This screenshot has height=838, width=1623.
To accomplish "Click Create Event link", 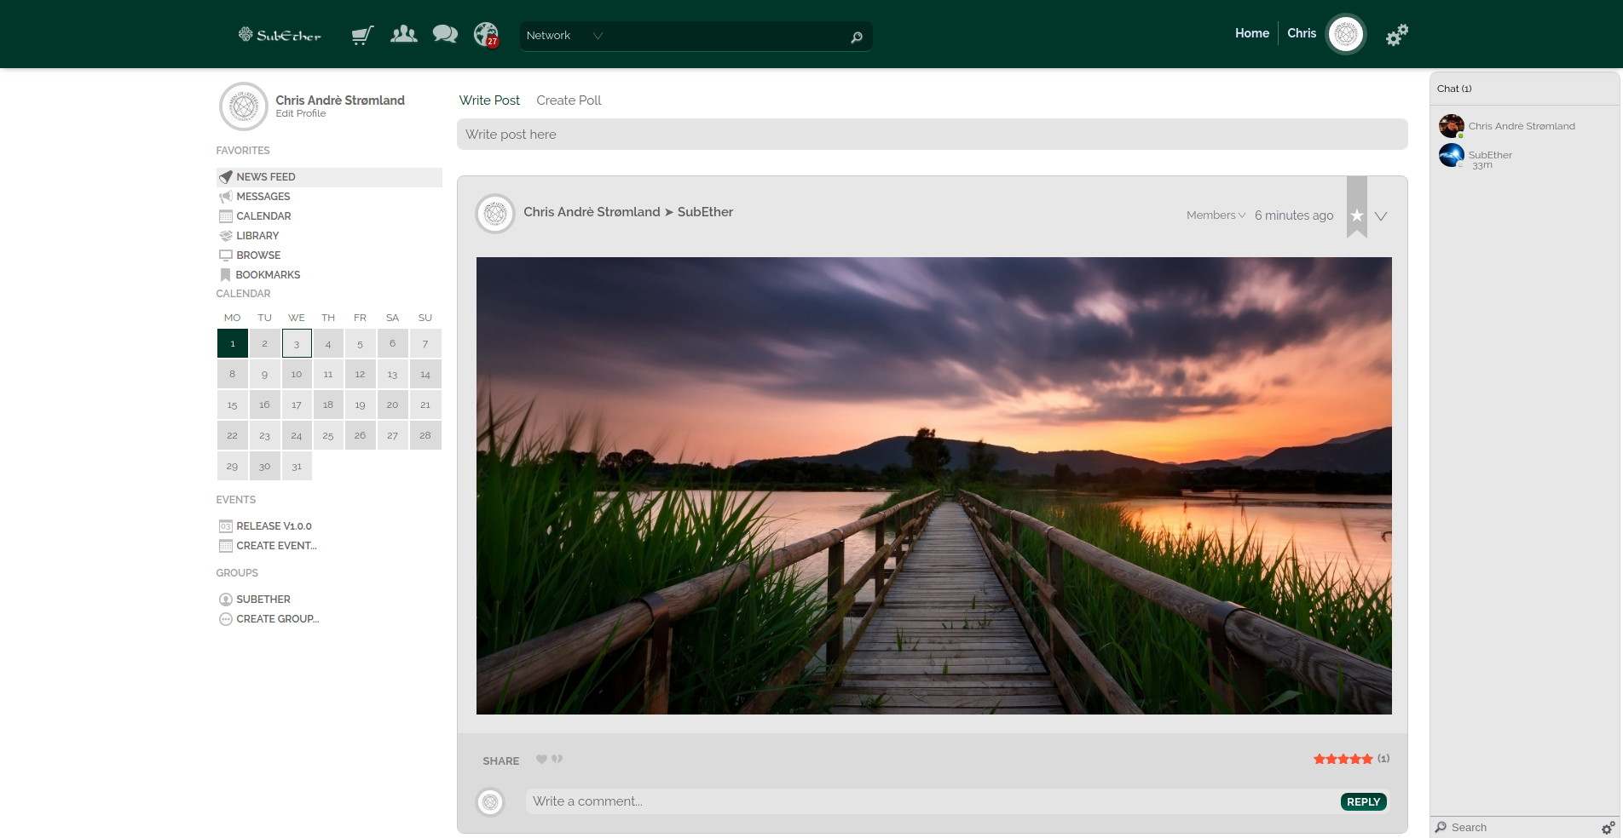I will pos(276,546).
